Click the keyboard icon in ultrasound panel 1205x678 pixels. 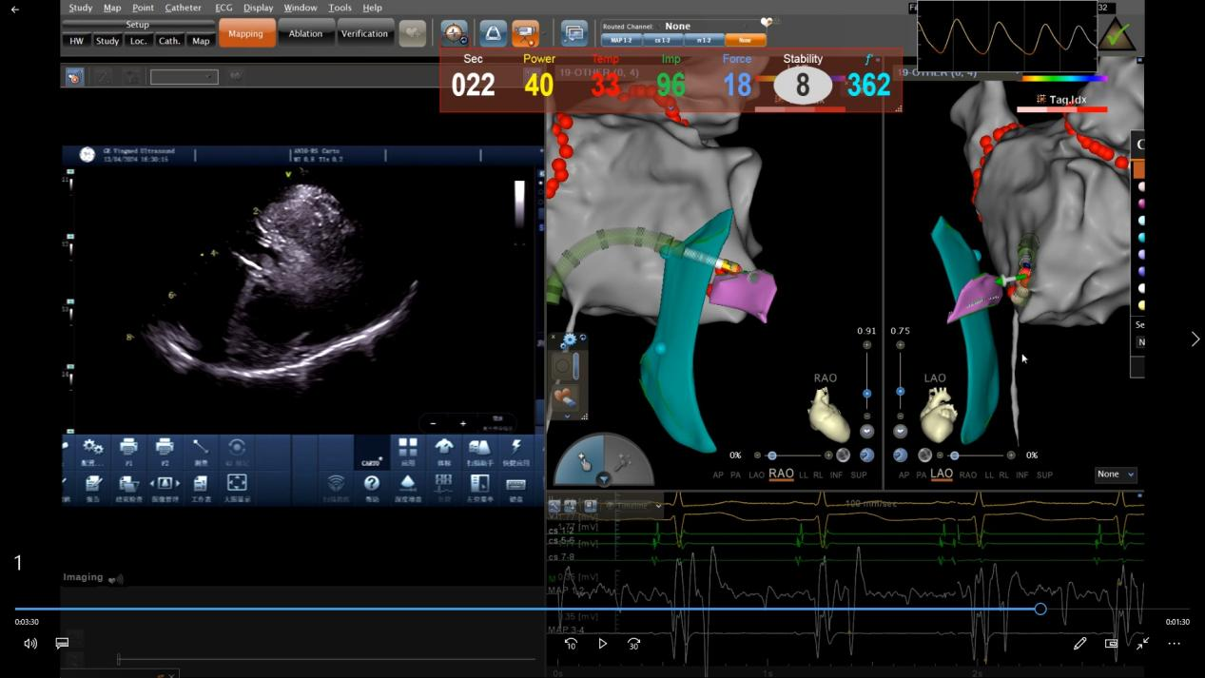(515, 483)
